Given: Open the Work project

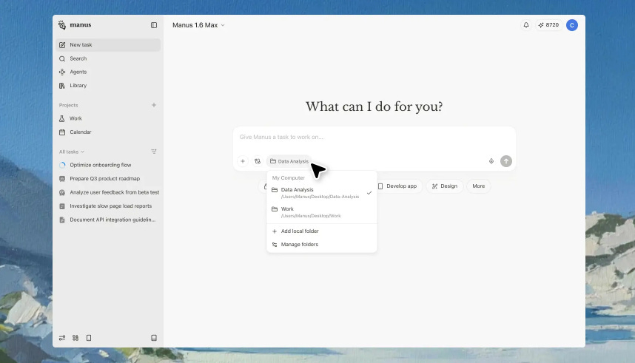Looking at the screenshot, I should tap(108, 118).
